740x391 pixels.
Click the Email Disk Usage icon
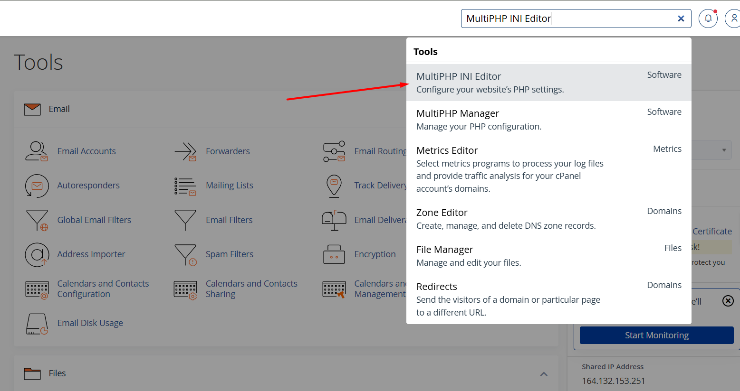[37, 324]
